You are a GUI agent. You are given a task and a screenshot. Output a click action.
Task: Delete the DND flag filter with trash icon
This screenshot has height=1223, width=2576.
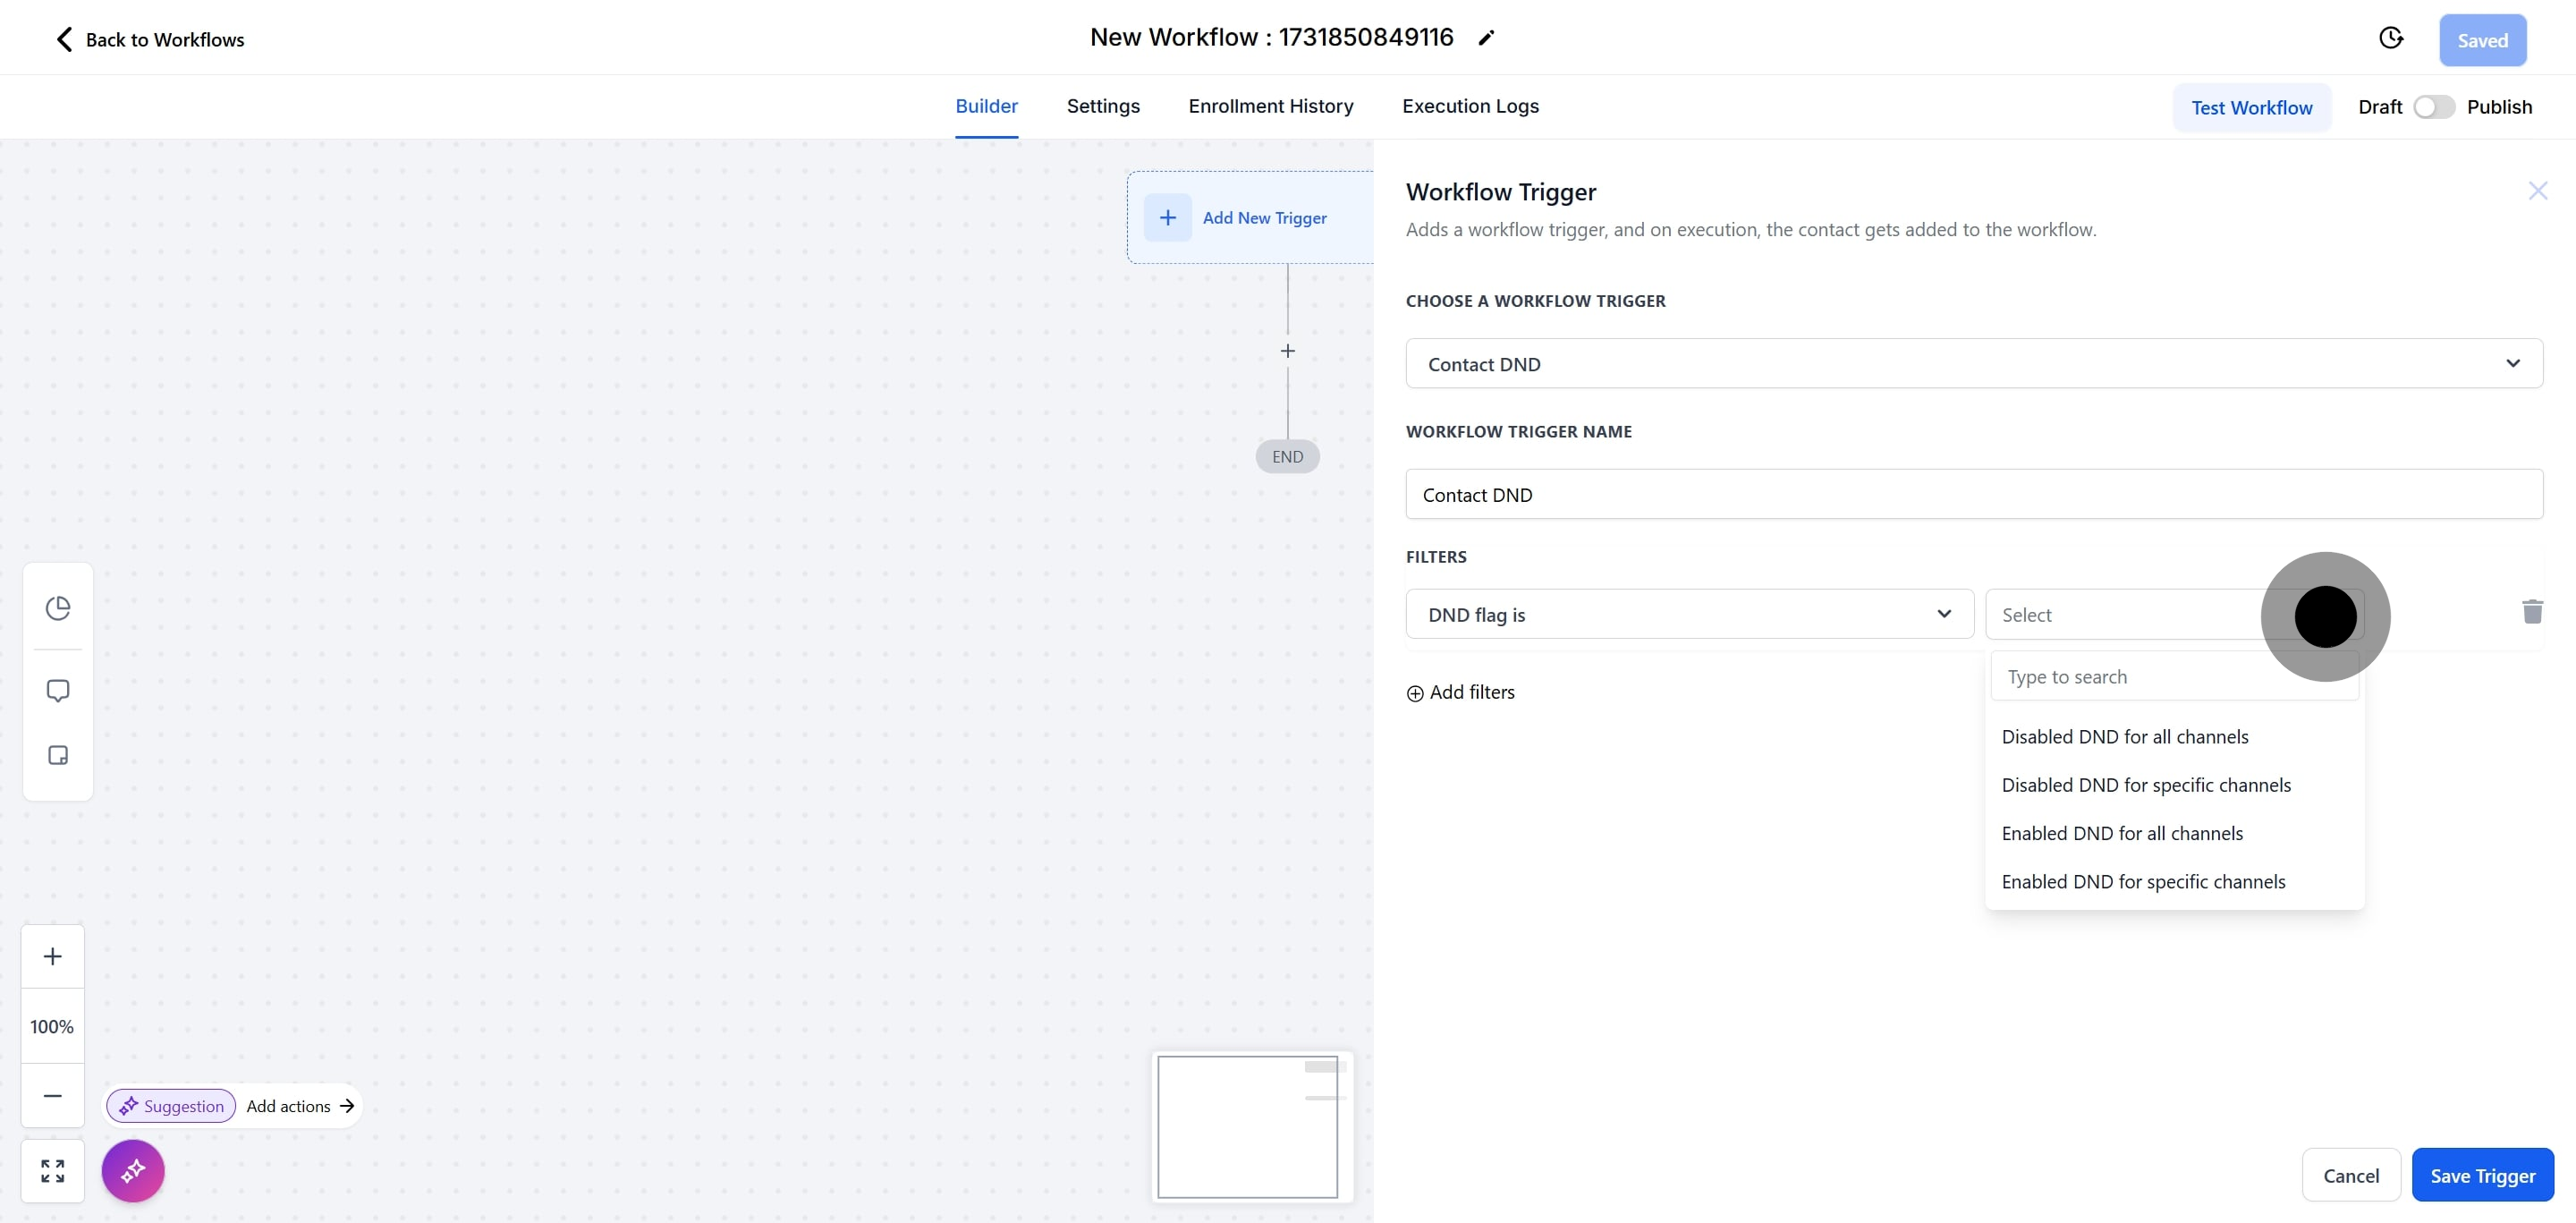click(x=2532, y=612)
